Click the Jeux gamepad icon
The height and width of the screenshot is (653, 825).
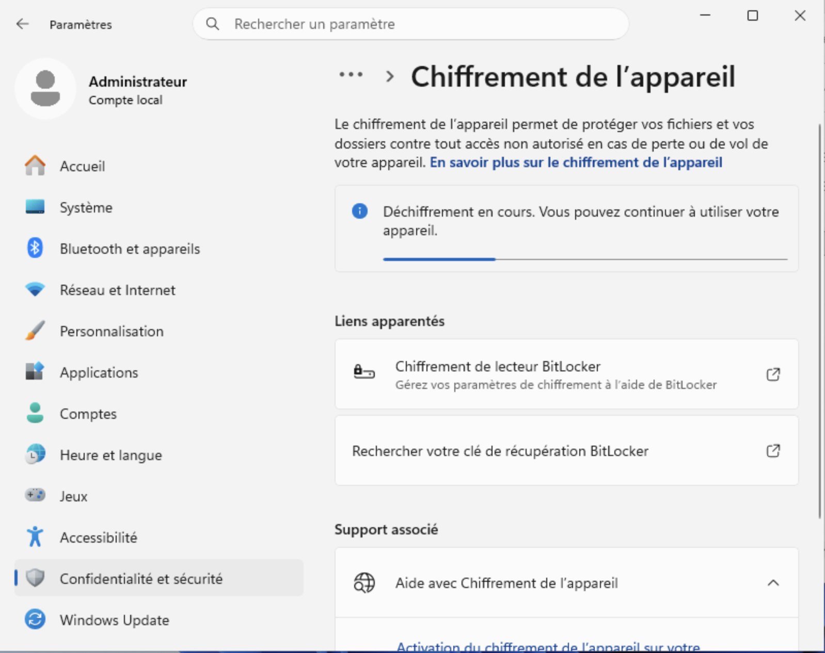coord(35,495)
